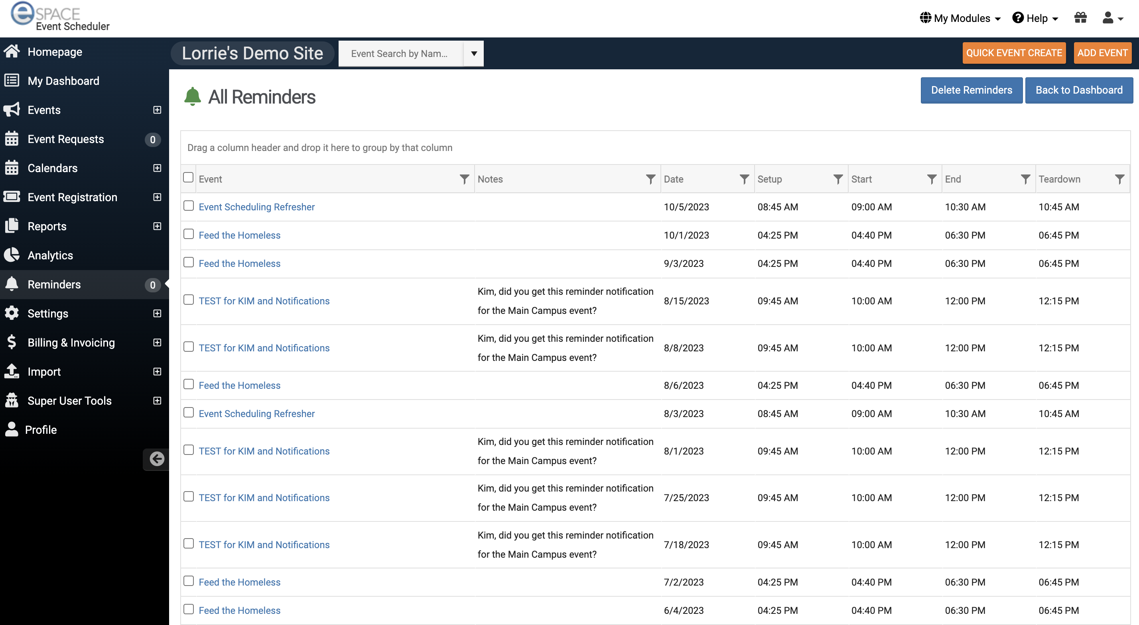Viewport: 1139px width, 625px height.
Task: Check the 8/3/2023 Event Scheduling Refresher row
Action: tap(189, 413)
